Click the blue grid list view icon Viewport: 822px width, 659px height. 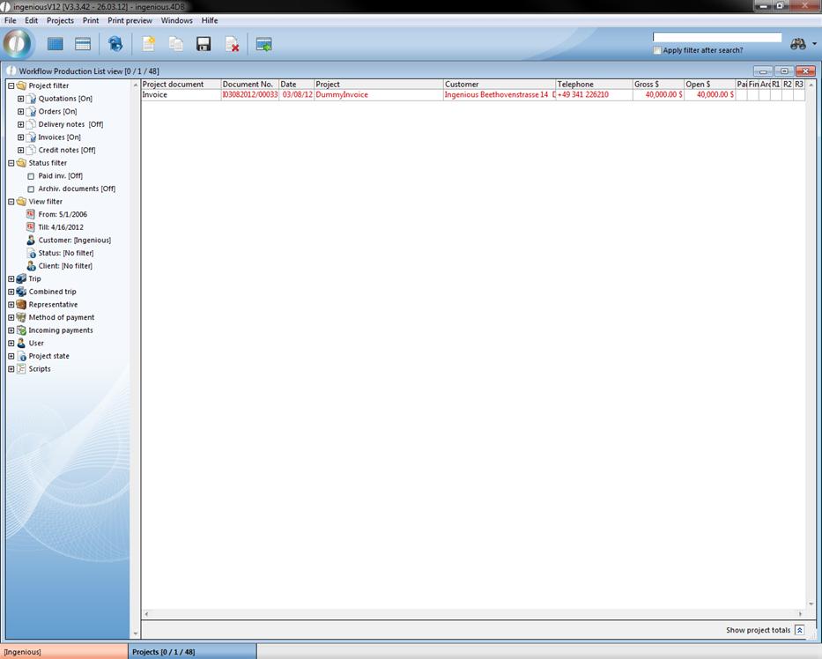[56, 44]
